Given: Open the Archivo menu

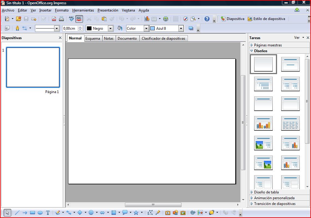Looking at the screenshot, I should coord(8,10).
